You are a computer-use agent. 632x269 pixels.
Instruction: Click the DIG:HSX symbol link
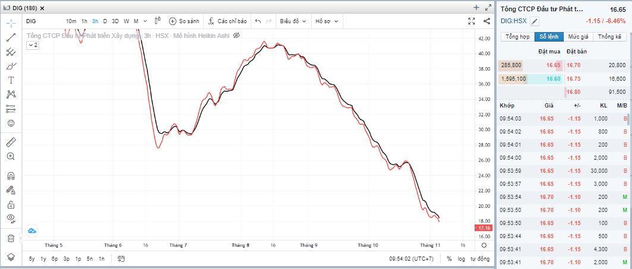click(x=514, y=21)
